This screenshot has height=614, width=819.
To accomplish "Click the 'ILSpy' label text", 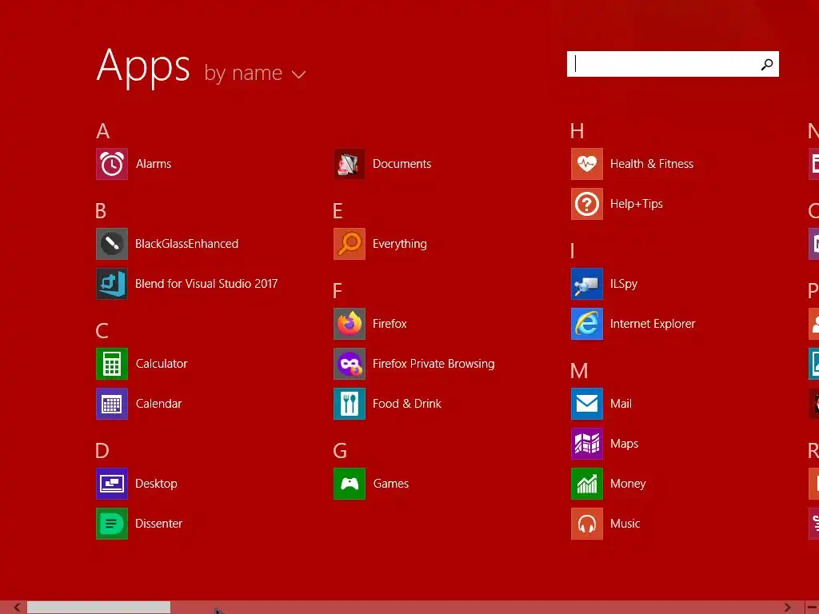I will click(x=624, y=284).
